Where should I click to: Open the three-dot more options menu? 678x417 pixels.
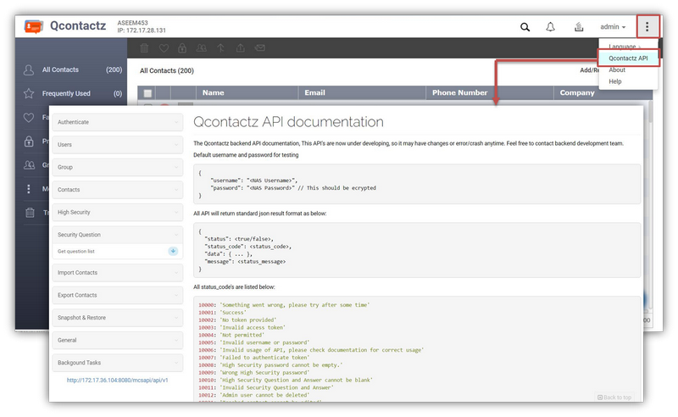click(647, 27)
